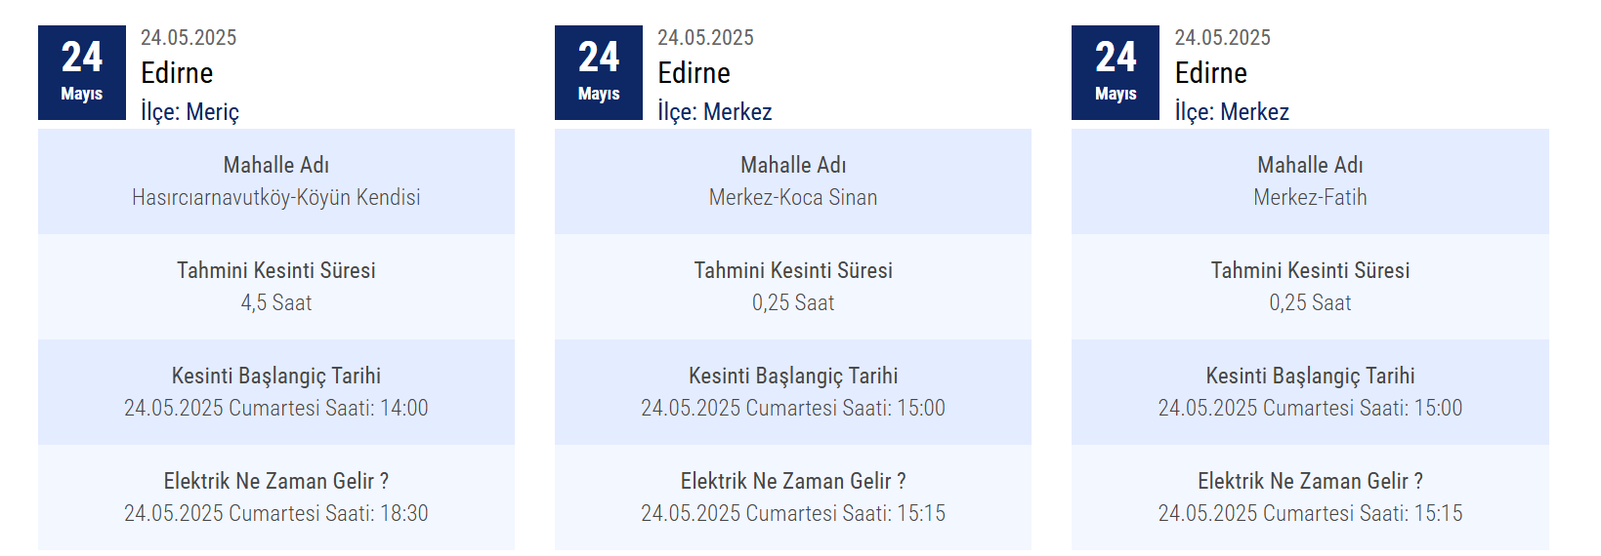This screenshot has height=556, width=1601.
Task: Click the date badge on the Koca Sinan card
Action: [599, 72]
